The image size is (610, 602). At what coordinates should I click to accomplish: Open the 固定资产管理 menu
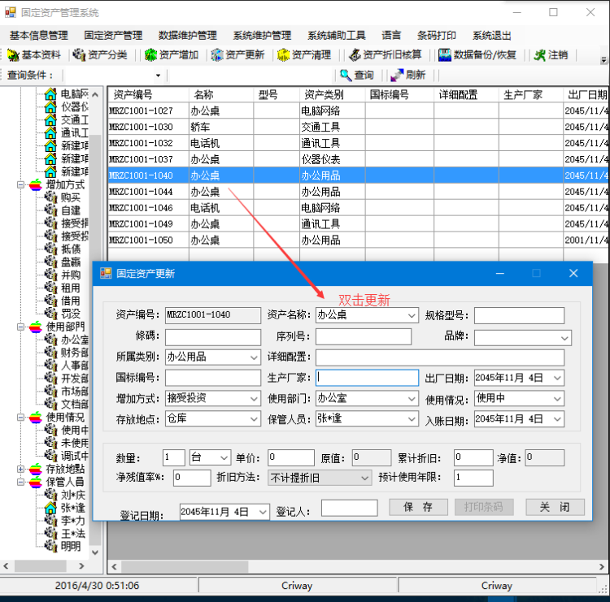coord(113,36)
